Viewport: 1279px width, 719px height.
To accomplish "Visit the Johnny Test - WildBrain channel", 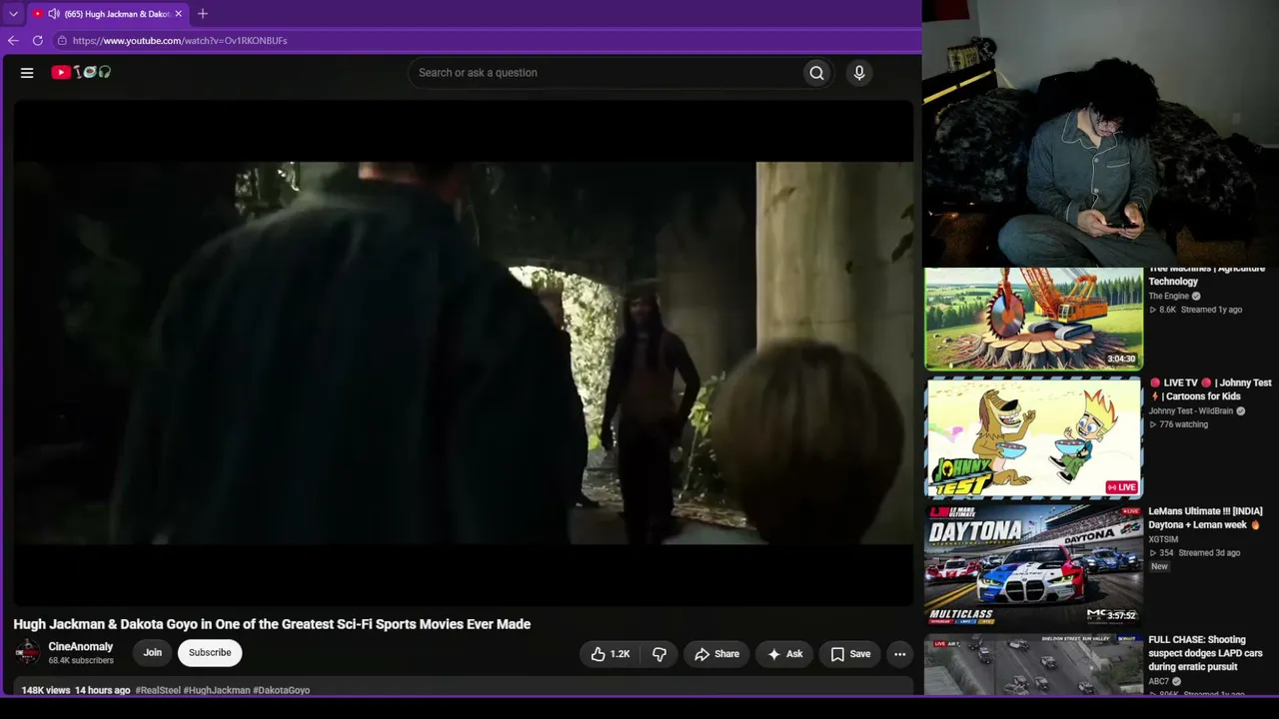I will tap(1191, 411).
